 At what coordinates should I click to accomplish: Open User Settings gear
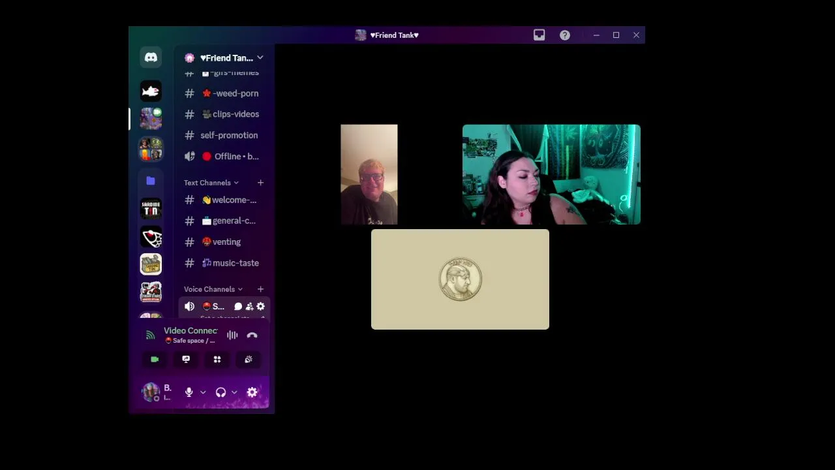click(252, 392)
